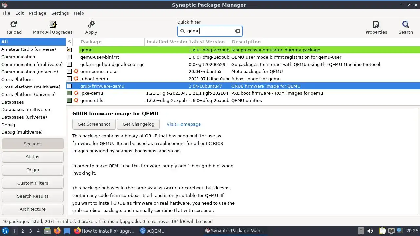The width and height of the screenshot is (420, 236).
Task: Open clipboard manager tray icon
Action: 382,231
